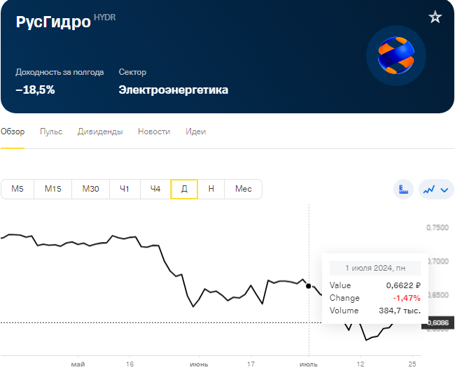Open the ruler measurement tool
The height and width of the screenshot is (370, 455).
point(403,190)
